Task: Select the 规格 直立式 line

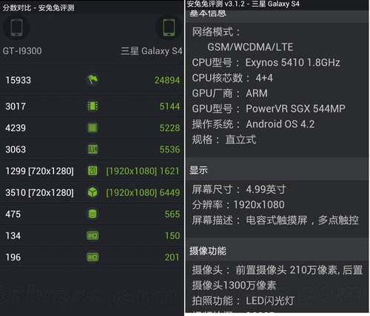Action: (224, 140)
